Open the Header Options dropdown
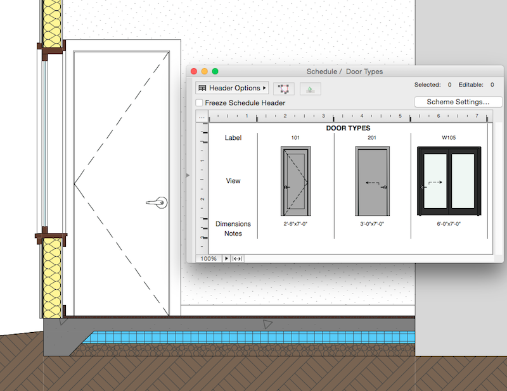 point(232,88)
